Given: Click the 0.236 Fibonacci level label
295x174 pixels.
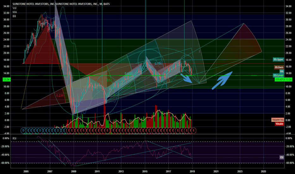Looking at the screenshot, I should point(60,96).
